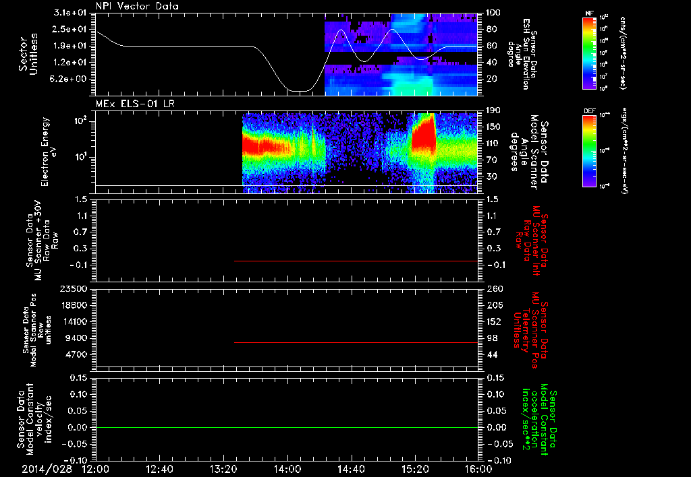691x477 pixels.
Task: Click the '100' sun elevation axis value
Action: (x=493, y=13)
